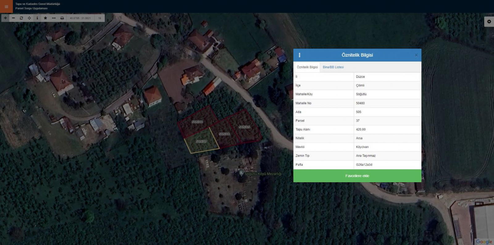Click the print map icon
Viewport: 494px width, 245px height.
tap(62, 18)
